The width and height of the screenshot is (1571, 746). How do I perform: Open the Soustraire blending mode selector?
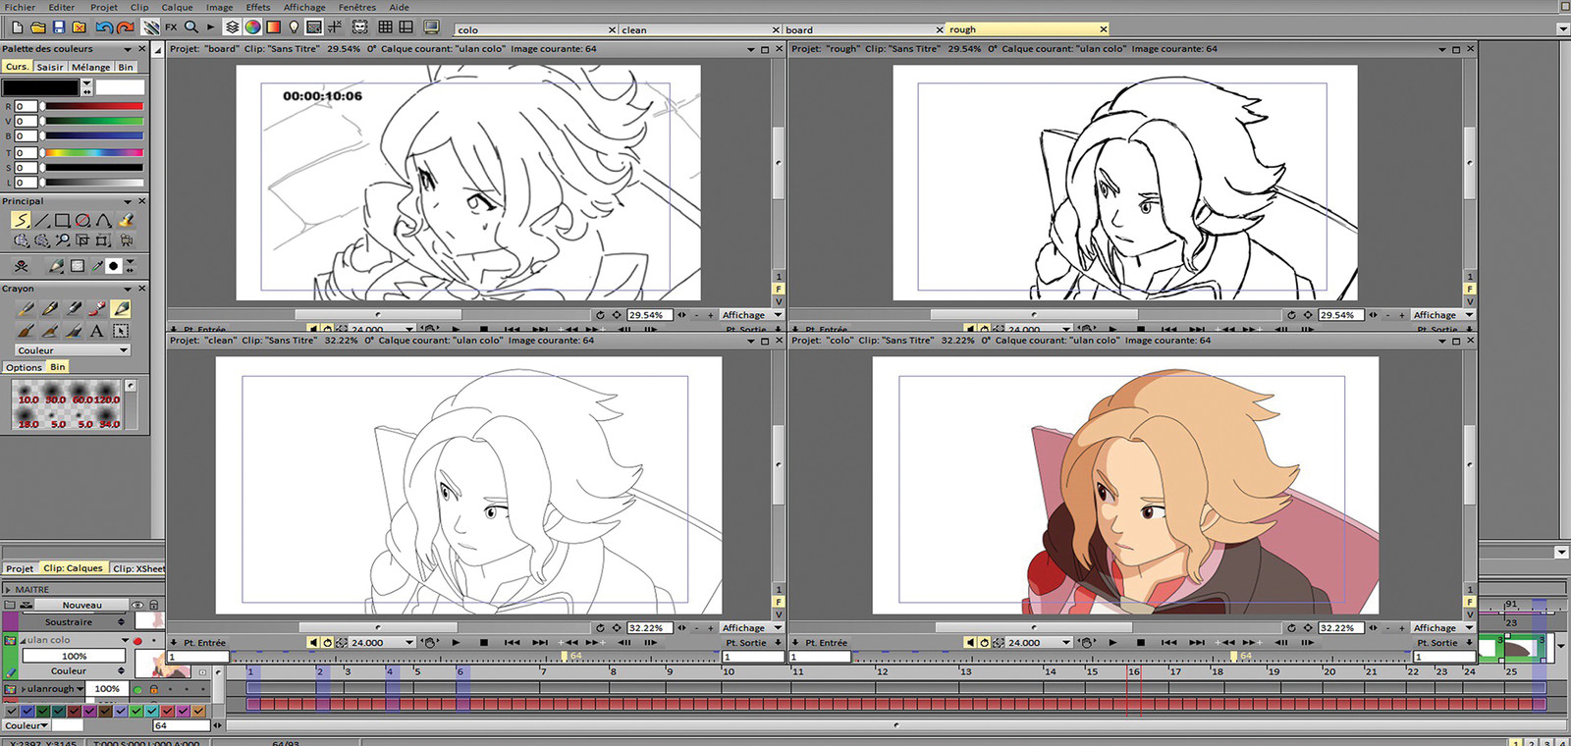[x=121, y=622]
